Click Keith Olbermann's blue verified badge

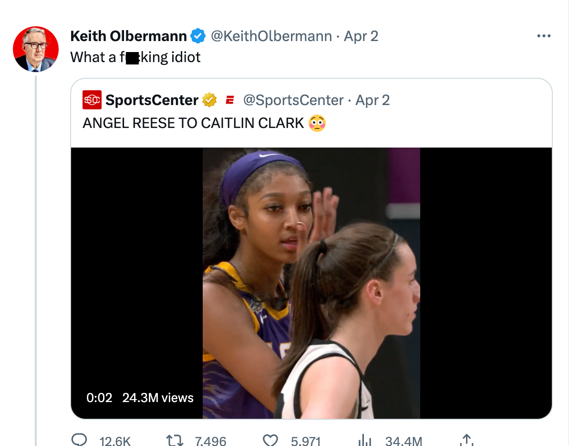click(198, 36)
